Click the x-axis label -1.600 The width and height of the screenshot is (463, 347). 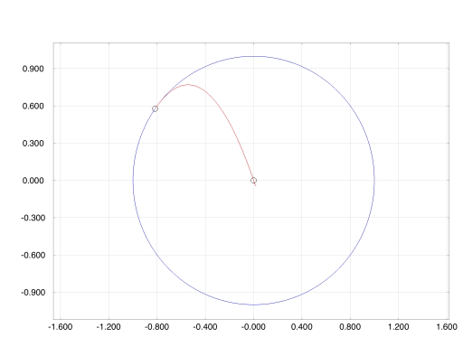[61, 327]
